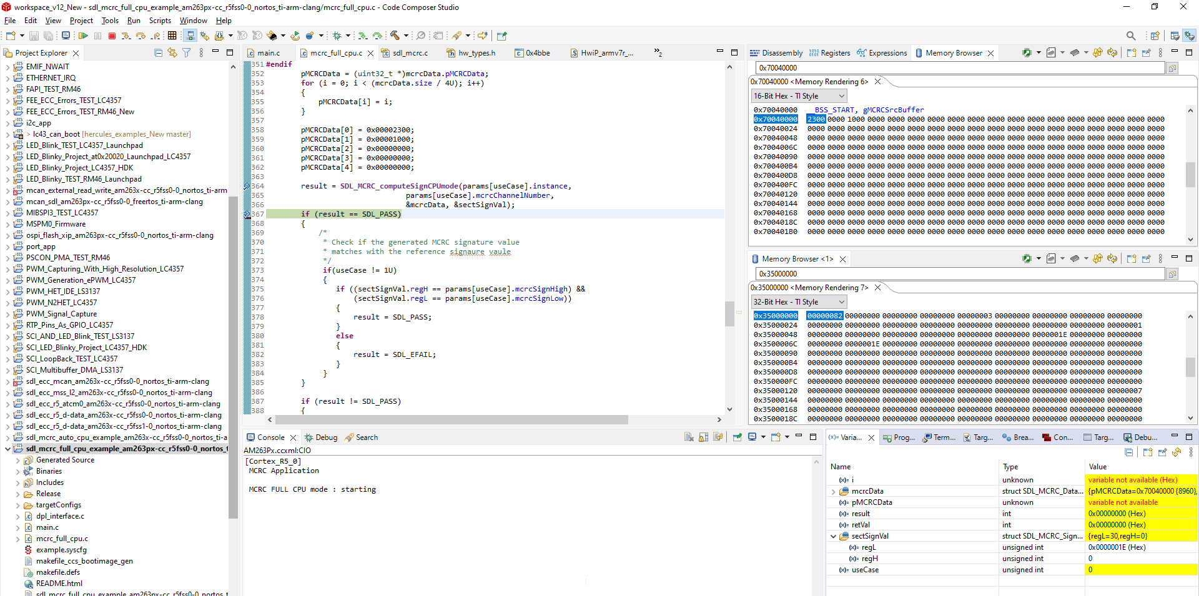Viewport: 1199px width, 596px height.
Task: Open the Search magnifier in the toolbar
Action: (1131, 36)
